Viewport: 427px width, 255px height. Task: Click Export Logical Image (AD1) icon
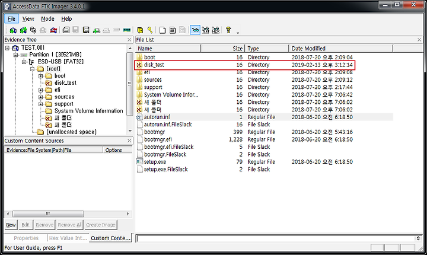(86, 30)
